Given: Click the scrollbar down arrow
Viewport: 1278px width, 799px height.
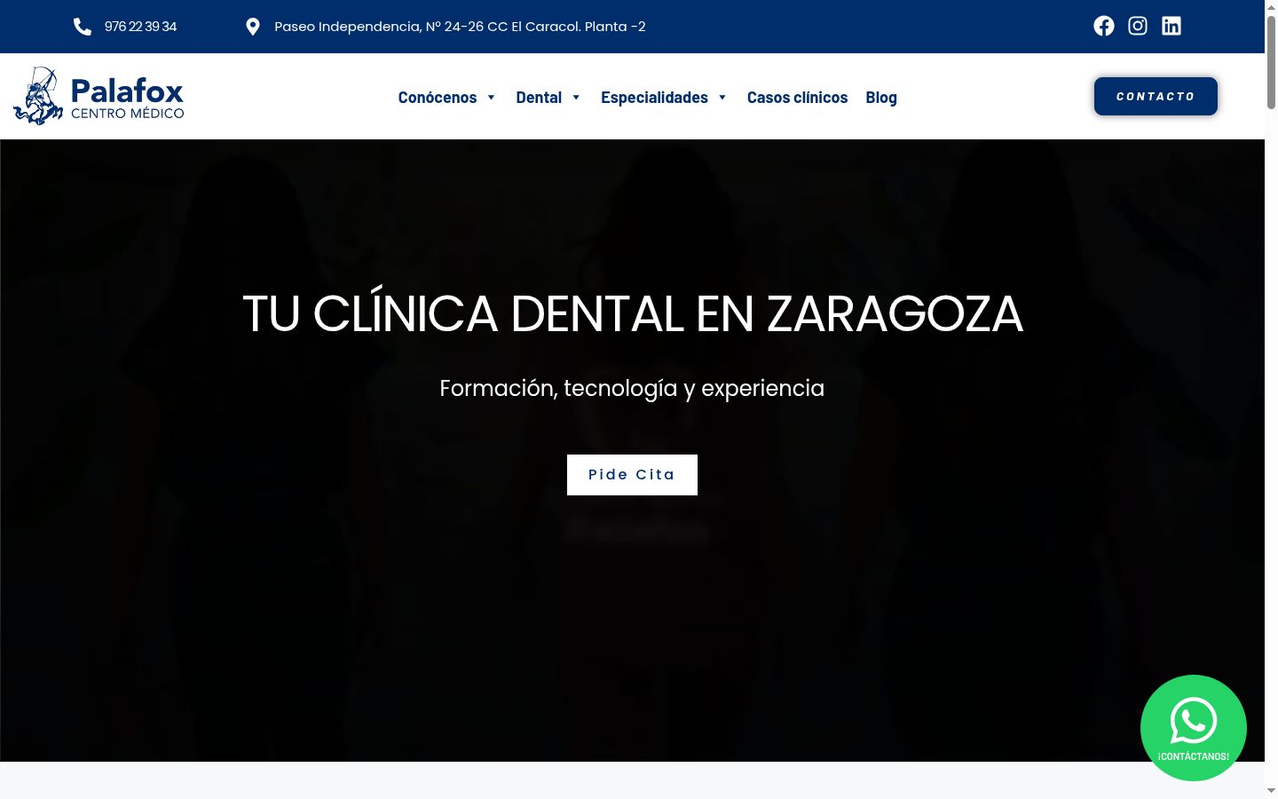Looking at the screenshot, I should (x=1271, y=791).
